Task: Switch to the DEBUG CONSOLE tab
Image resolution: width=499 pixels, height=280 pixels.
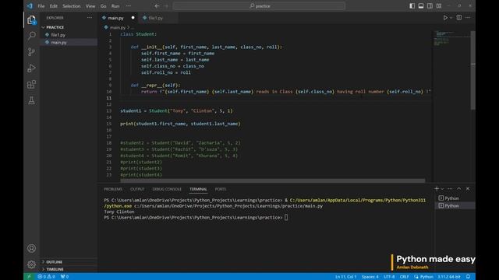Action: tap(167, 189)
